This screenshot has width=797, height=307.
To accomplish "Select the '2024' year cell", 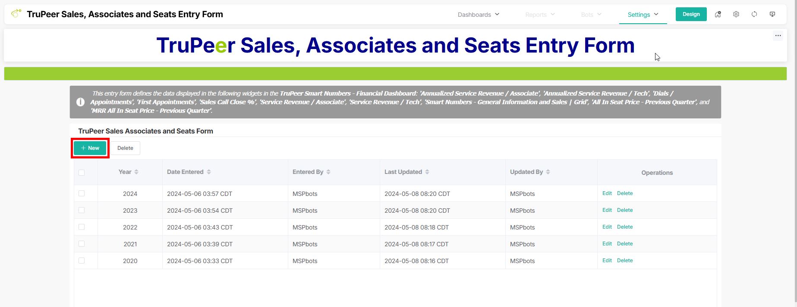I will pyautogui.click(x=130, y=194).
